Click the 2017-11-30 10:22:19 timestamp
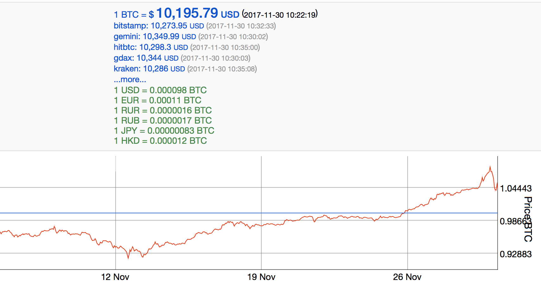This screenshot has height=292, width=541. click(x=280, y=15)
